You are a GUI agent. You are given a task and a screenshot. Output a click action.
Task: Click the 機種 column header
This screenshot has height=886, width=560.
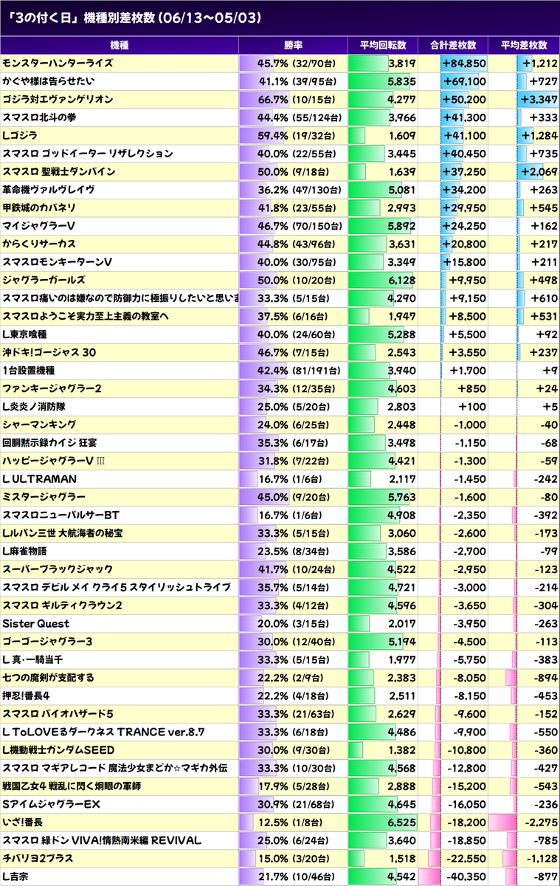(x=120, y=46)
